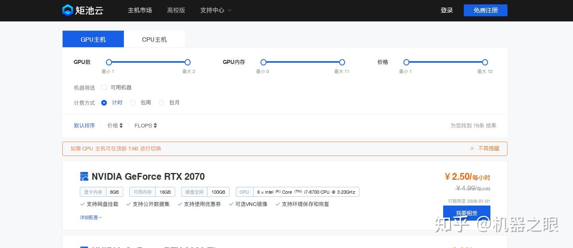Click the 为您找到 78条 结果 text
Screen dimensions: 573x248
pyautogui.click(x=473, y=125)
